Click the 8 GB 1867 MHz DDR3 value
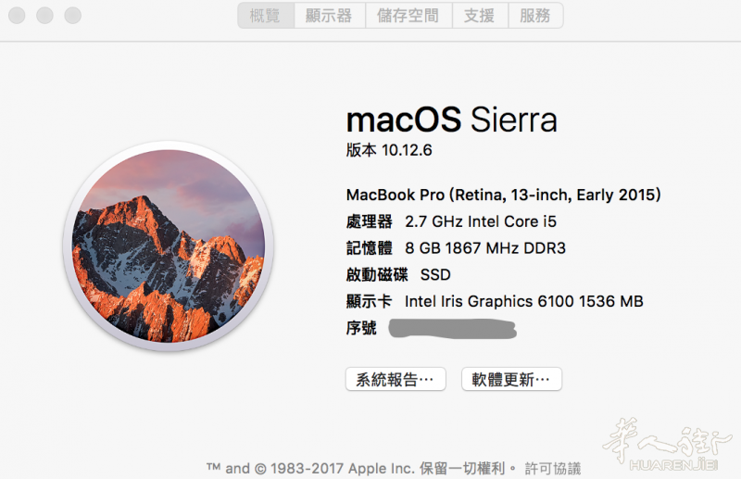Image resolution: width=741 pixels, height=479 pixels. (x=485, y=247)
